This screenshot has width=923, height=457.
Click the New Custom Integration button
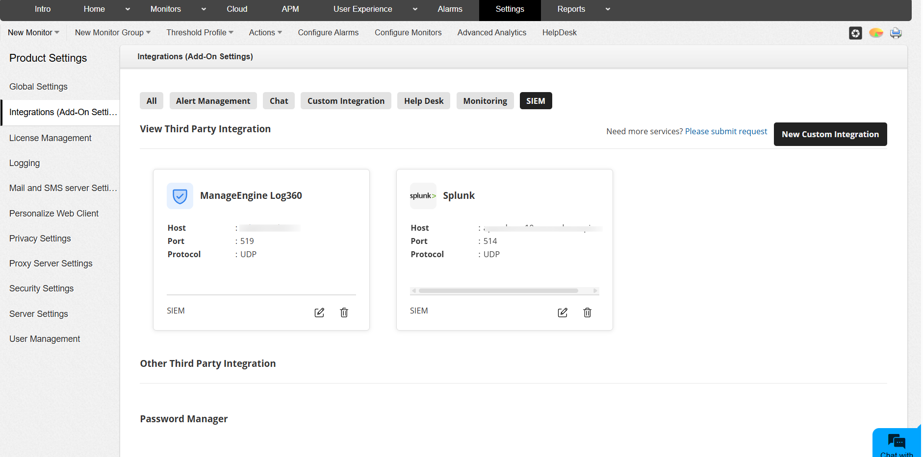tap(830, 134)
